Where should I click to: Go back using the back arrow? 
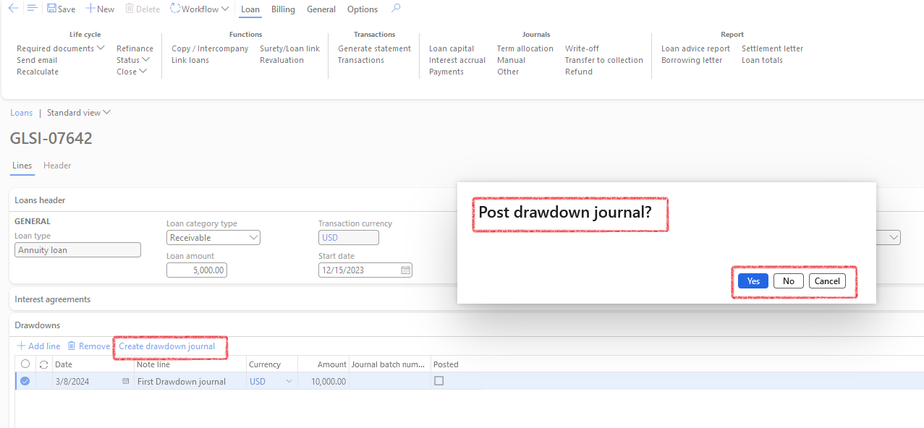tap(13, 9)
